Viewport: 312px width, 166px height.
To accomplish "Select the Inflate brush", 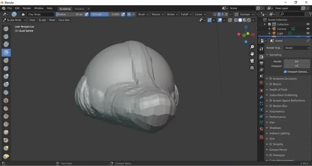I will point(6,77).
